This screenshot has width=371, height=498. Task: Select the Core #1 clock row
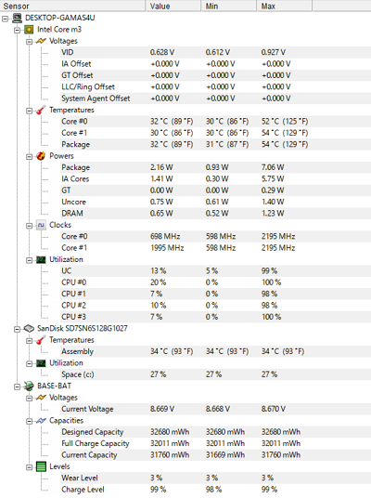[215, 248]
